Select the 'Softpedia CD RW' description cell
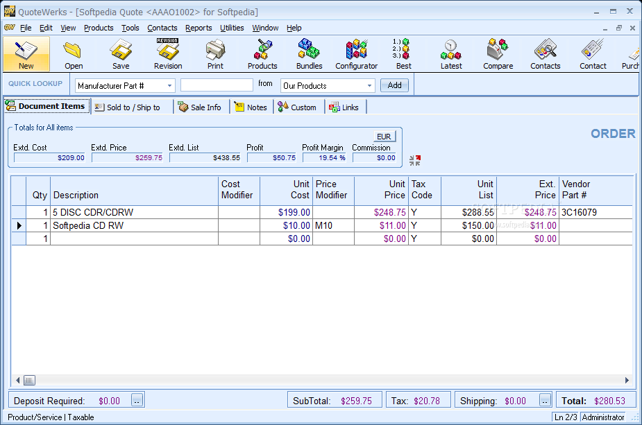This screenshot has width=642, height=425. [x=134, y=225]
